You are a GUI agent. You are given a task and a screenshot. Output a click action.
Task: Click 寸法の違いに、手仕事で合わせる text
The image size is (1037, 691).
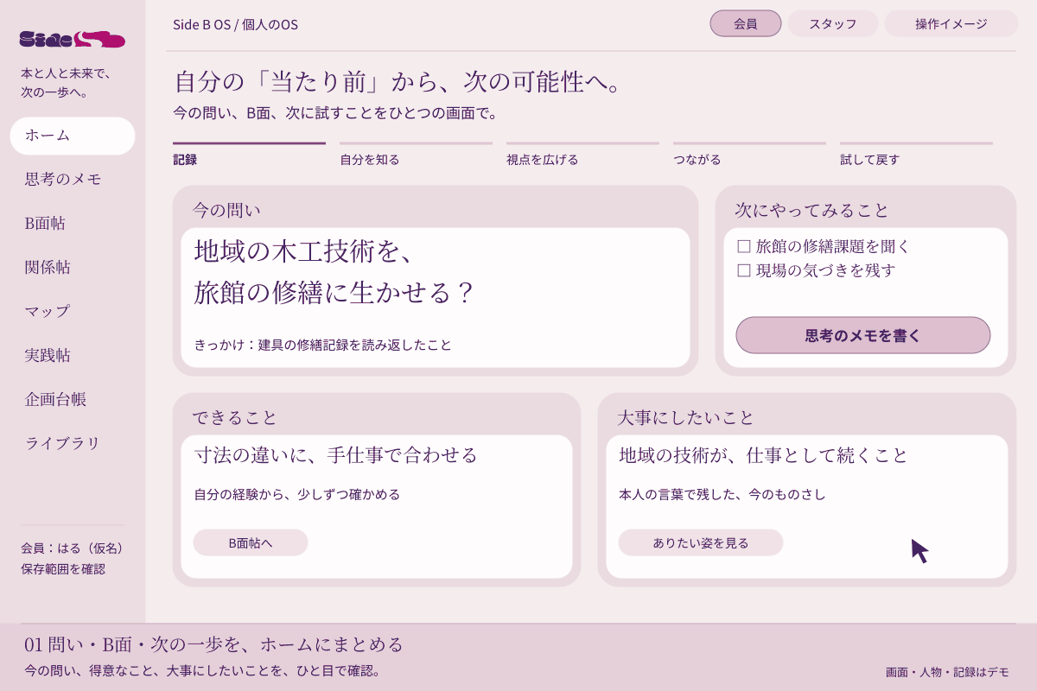(335, 455)
